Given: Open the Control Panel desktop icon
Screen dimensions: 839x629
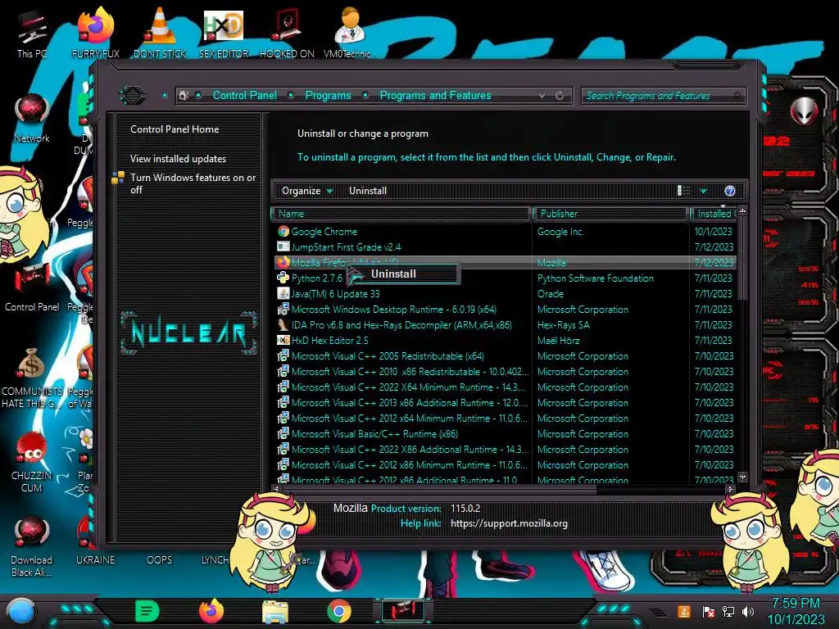Looking at the screenshot, I should [x=32, y=287].
